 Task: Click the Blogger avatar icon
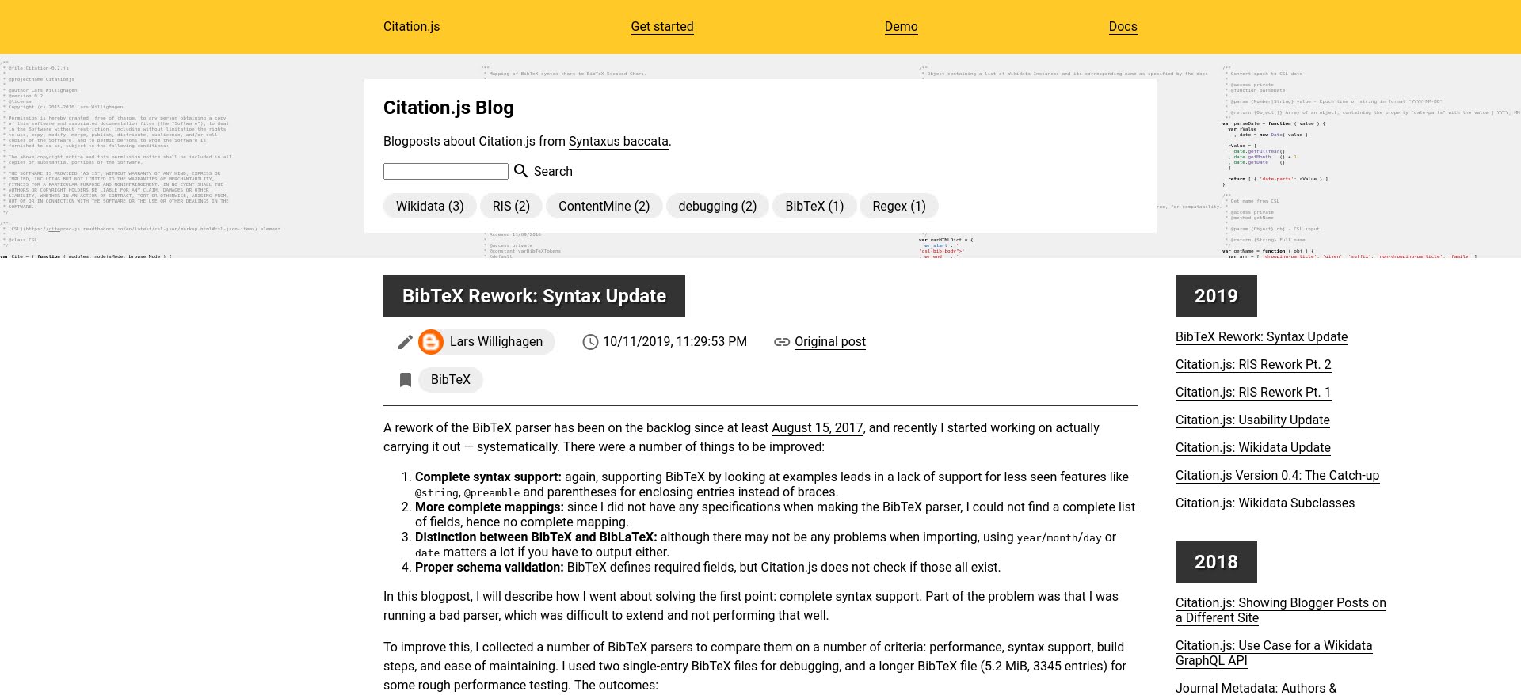click(431, 342)
